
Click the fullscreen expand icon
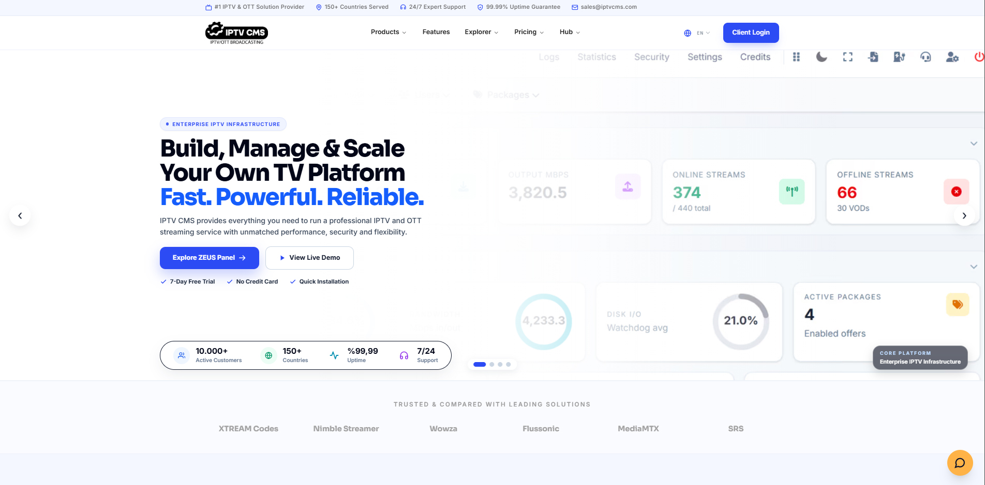847,57
